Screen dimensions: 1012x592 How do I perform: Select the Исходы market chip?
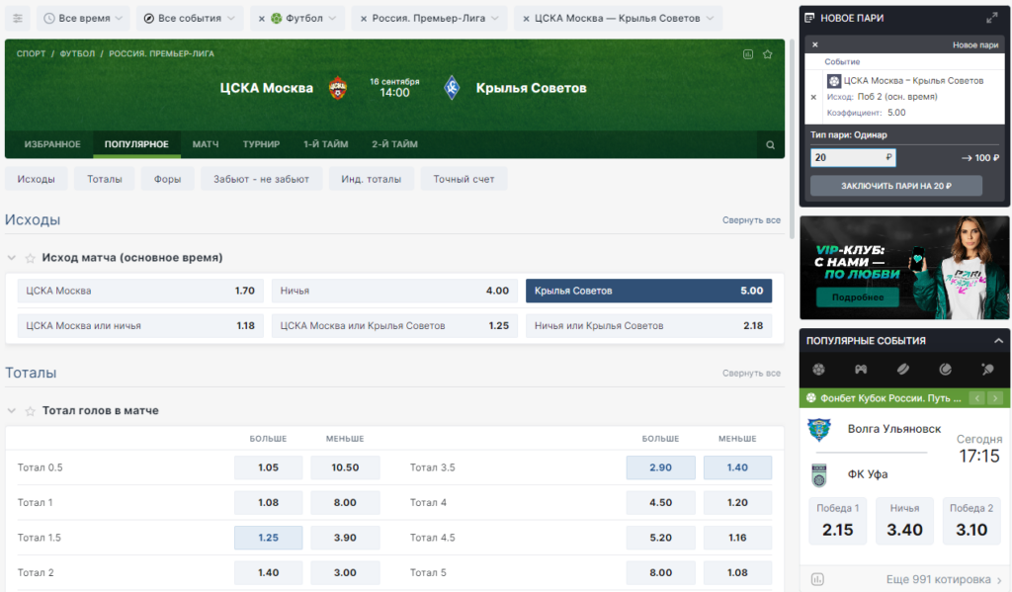tap(37, 179)
